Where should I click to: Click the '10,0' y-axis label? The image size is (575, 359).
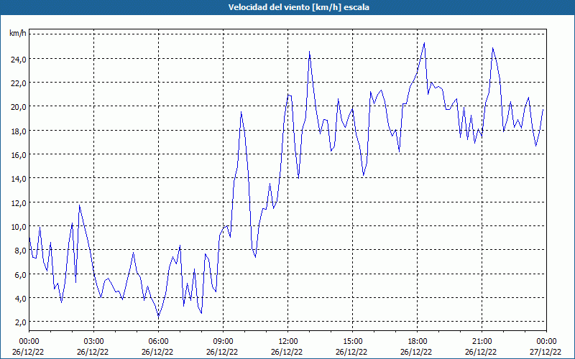(19, 226)
